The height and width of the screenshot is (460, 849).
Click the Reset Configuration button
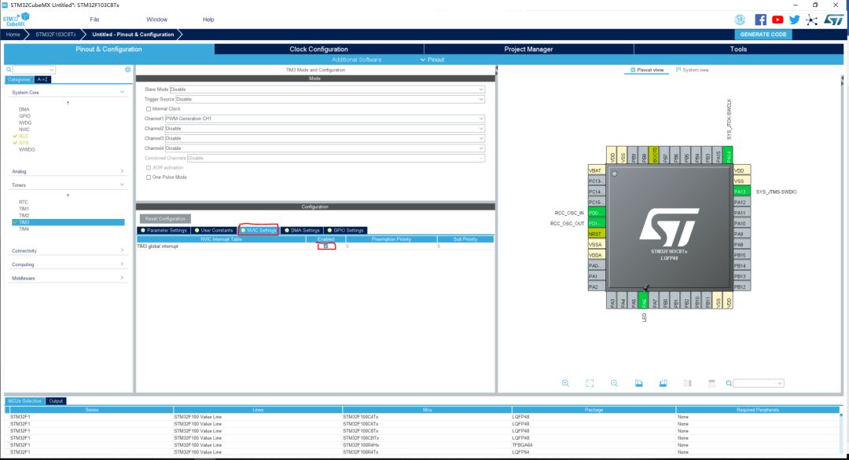165,219
